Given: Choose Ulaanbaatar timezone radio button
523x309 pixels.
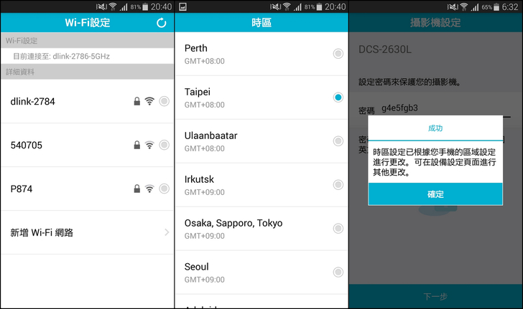Looking at the screenshot, I should coord(338,141).
